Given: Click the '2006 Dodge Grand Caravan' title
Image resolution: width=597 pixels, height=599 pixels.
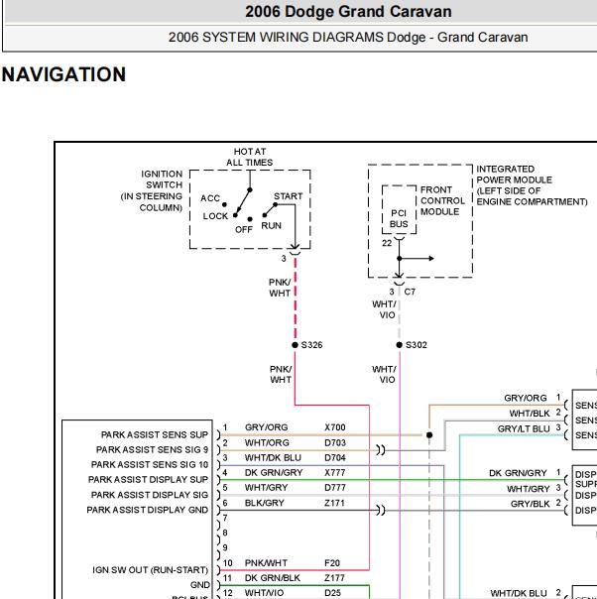Looking at the screenshot, I should coord(348,12).
